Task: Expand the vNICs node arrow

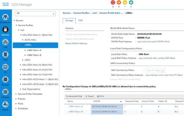Action: coord(23,60)
